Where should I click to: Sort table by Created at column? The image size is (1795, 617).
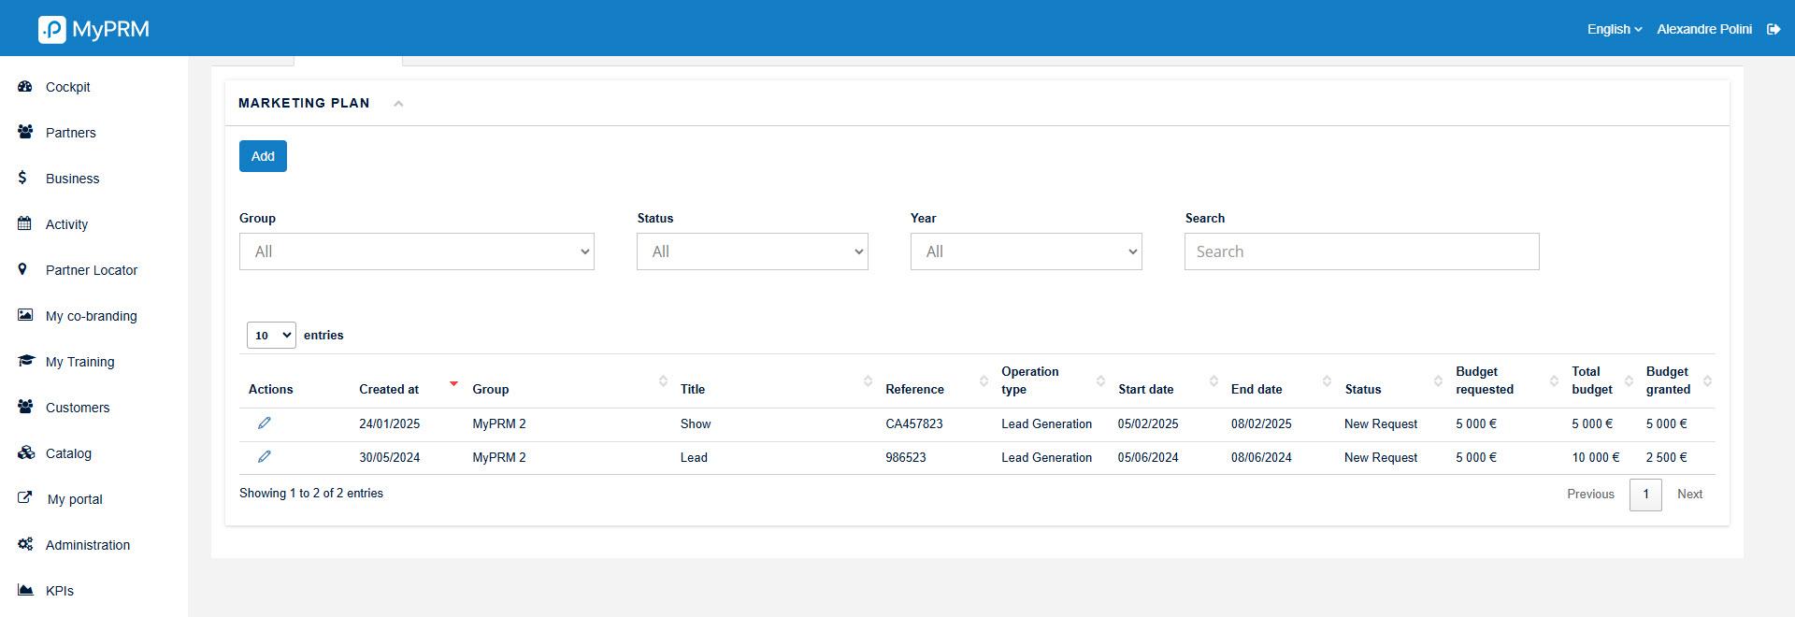[389, 389]
